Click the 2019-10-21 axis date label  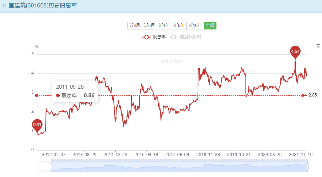pos(239,155)
